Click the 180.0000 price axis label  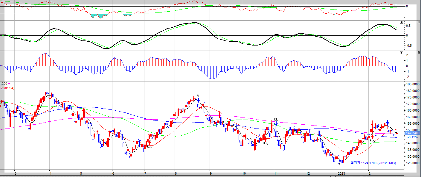click(x=413, y=91)
